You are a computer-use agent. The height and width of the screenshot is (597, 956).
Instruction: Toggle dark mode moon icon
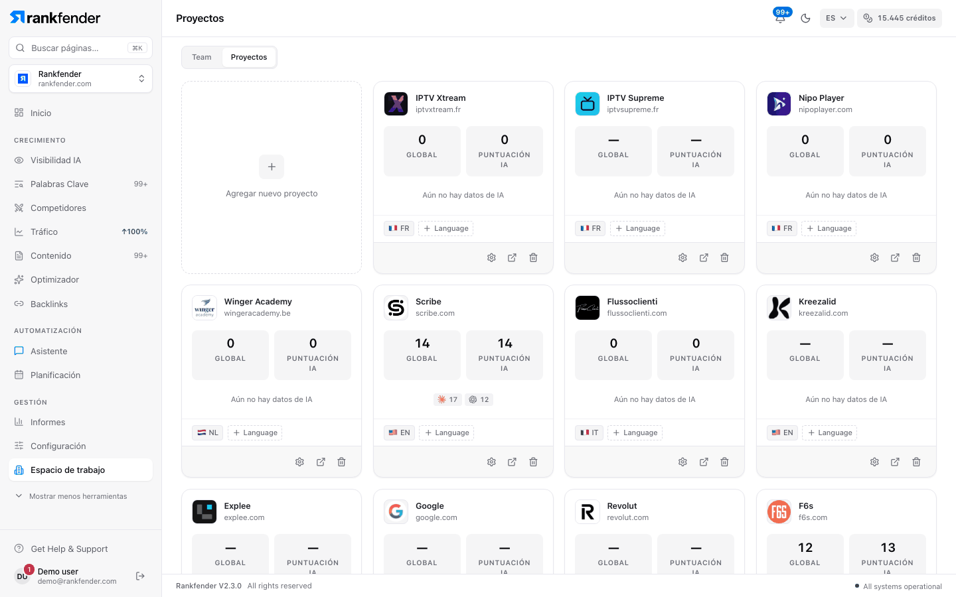[806, 19]
